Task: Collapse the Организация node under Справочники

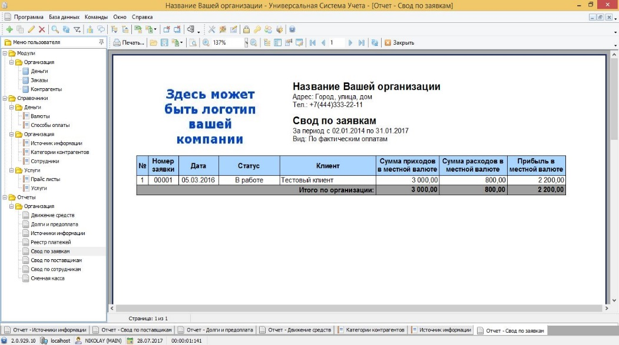Action: pos(11,134)
